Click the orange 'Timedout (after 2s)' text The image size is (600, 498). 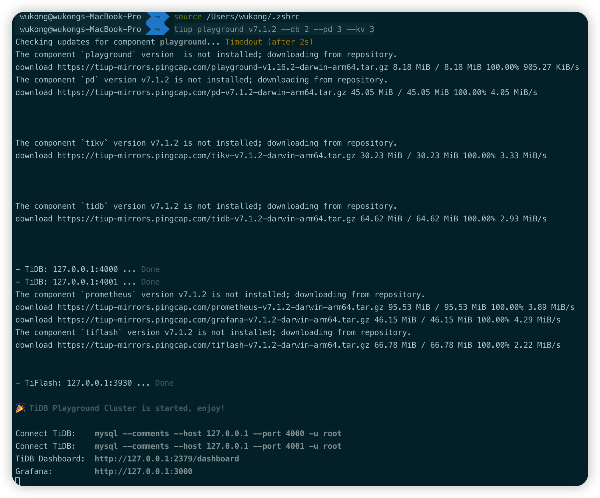(269, 42)
